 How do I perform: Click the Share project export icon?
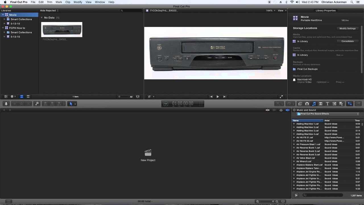358,104
